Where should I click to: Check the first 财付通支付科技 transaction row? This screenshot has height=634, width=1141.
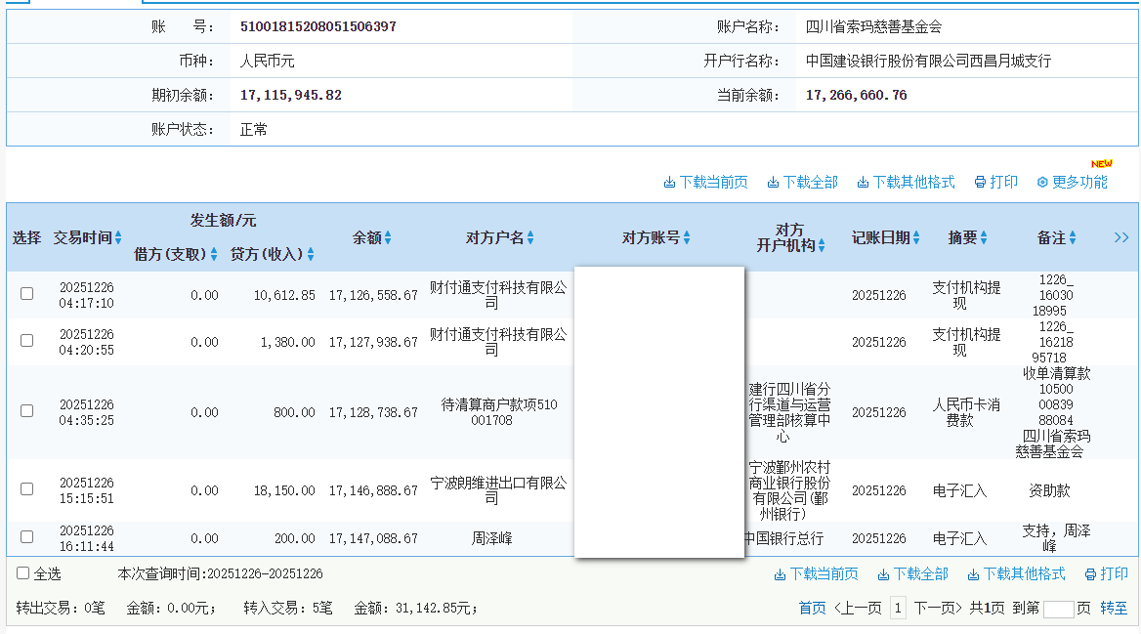point(26,294)
